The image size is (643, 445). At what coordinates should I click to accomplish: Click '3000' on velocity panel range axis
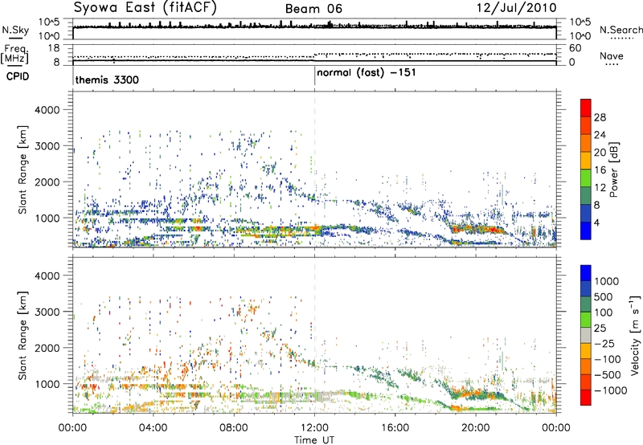point(47,312)
